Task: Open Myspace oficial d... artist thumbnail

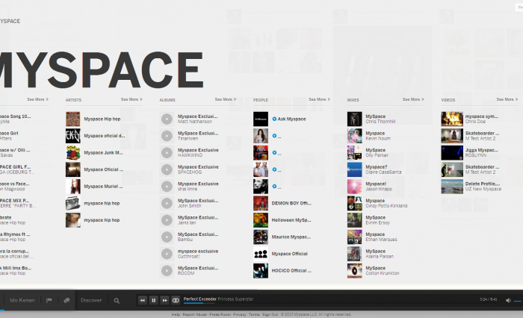Action: pos(73,136)
